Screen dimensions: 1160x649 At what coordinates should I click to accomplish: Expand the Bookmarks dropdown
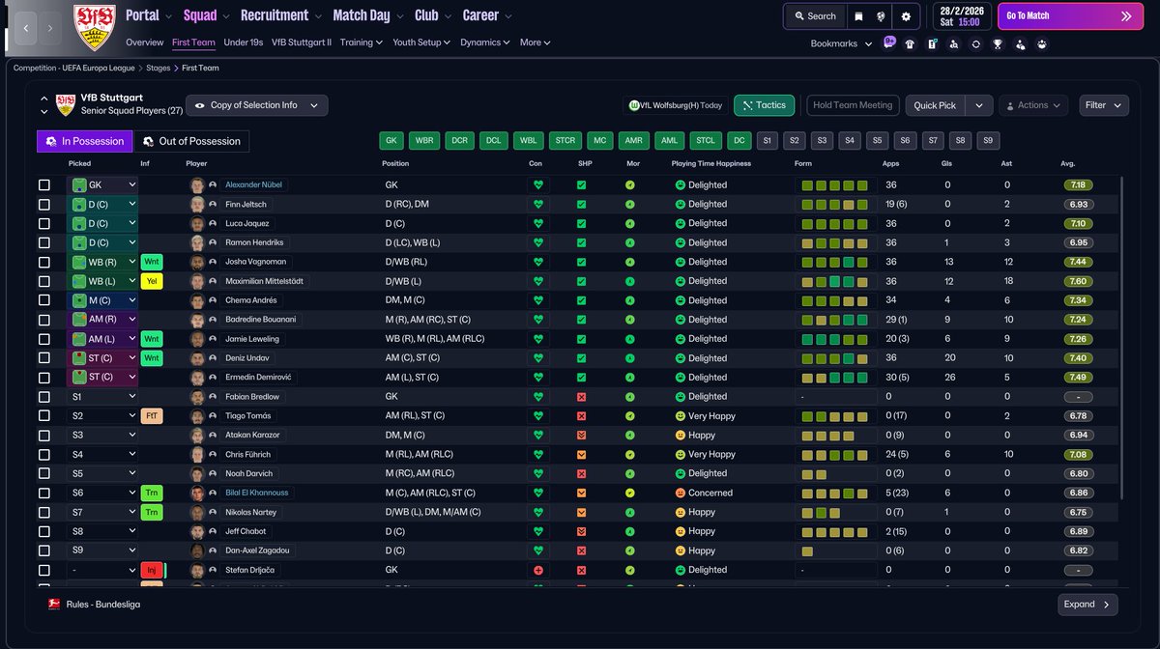(841, 43)
